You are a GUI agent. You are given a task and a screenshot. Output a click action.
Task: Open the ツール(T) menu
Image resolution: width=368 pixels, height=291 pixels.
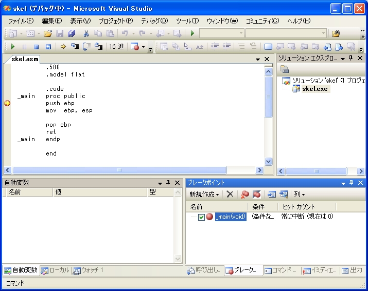click(187, 21)
